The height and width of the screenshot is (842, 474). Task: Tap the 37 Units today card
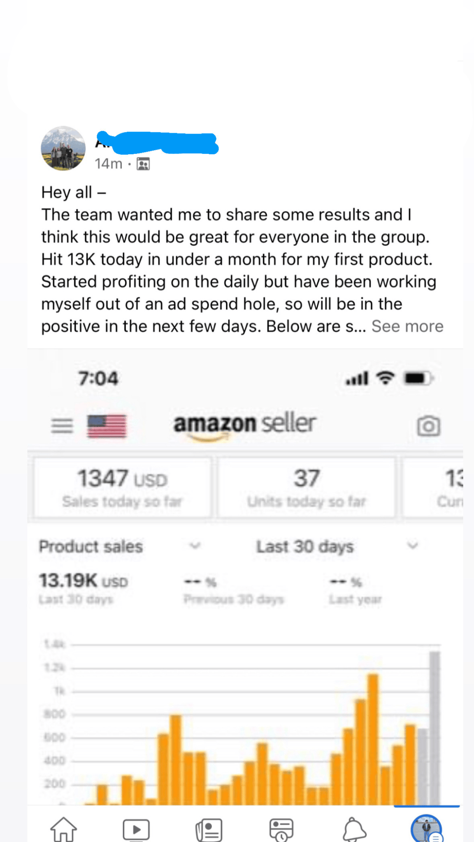click(306, 488)
